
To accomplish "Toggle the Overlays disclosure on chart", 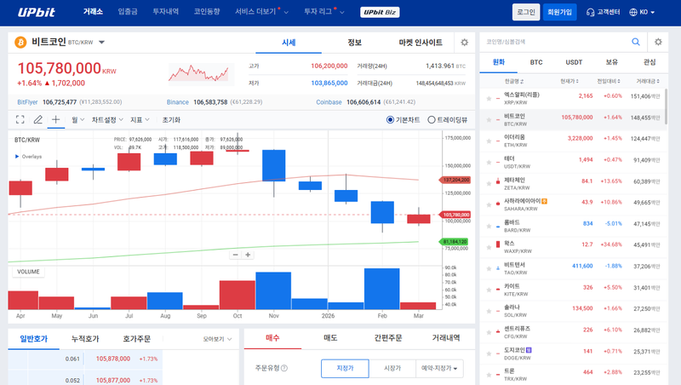I will [18, 157].
